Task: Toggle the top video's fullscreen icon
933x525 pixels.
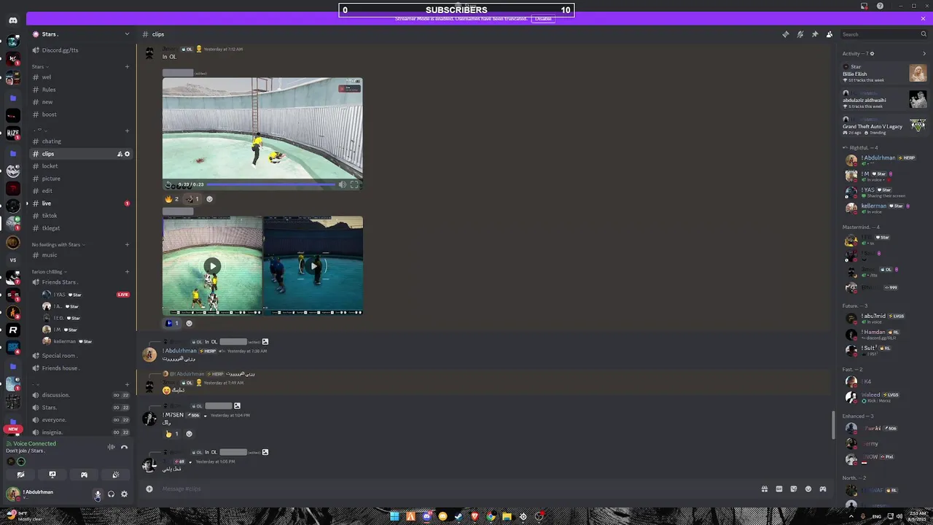Action: click(x=354, y=184)
